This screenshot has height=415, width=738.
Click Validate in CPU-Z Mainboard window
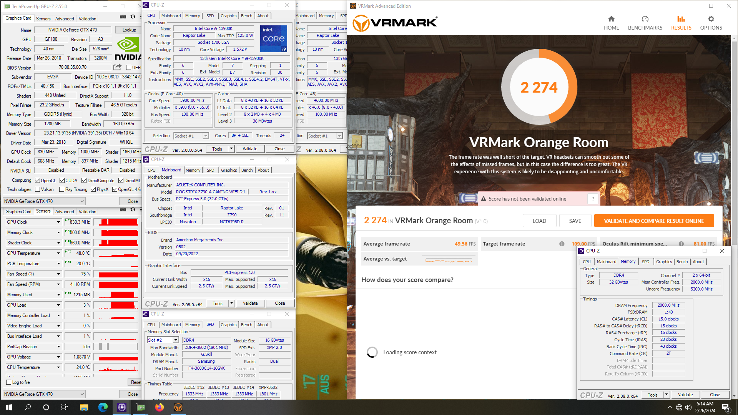pos(250,303)
